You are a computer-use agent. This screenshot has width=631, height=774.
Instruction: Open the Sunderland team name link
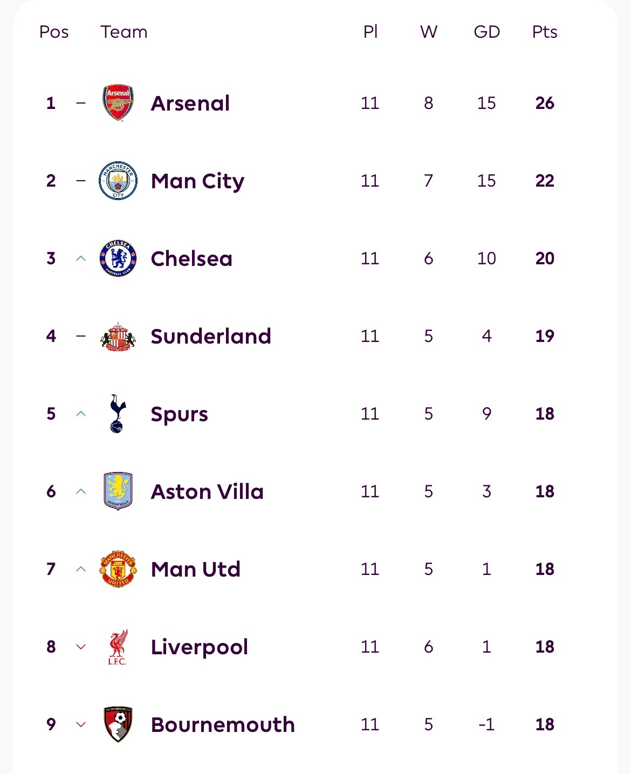point(211,336)
